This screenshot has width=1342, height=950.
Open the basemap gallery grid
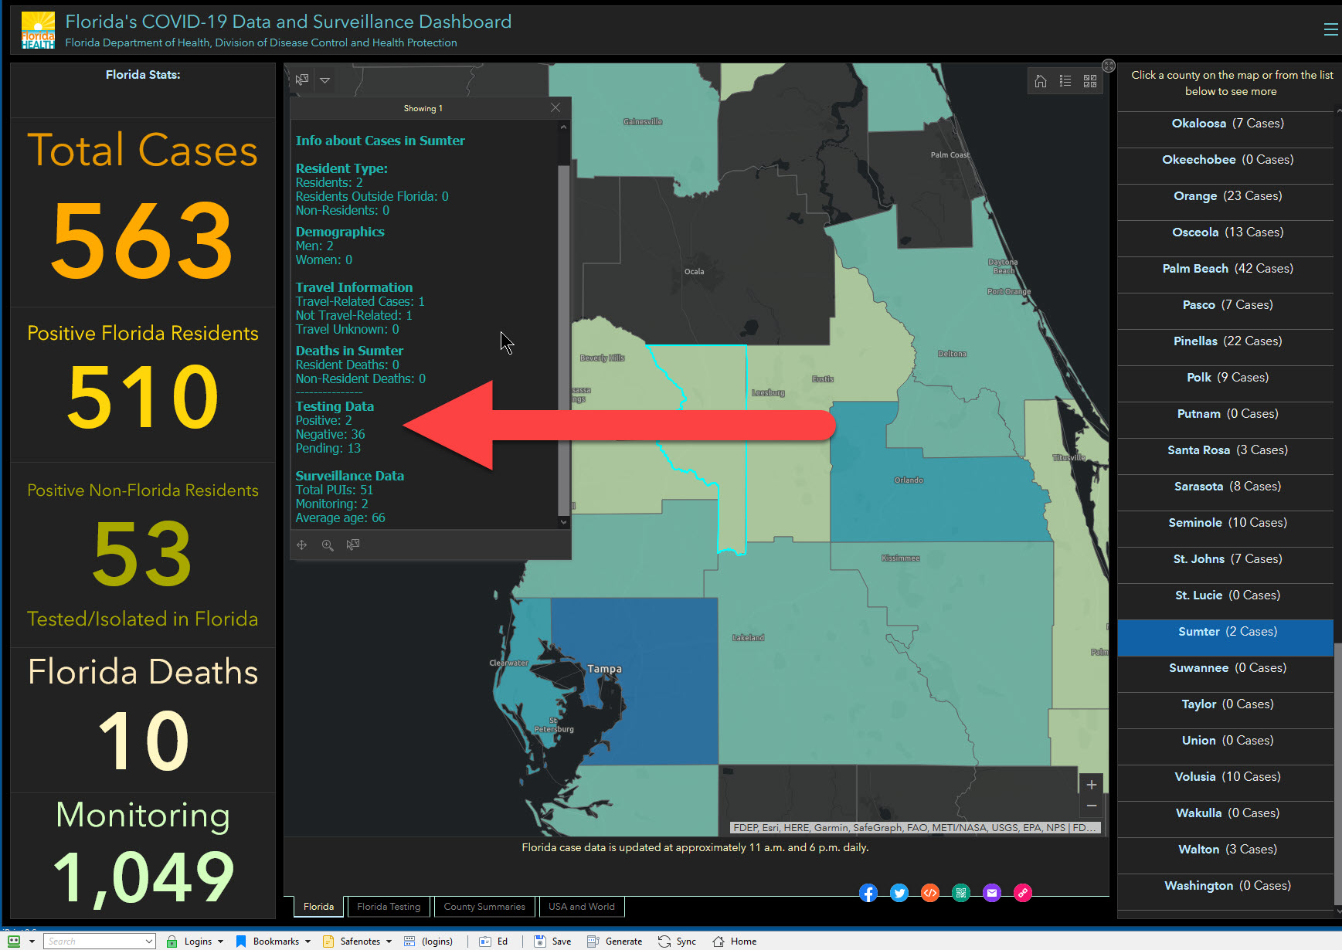pyautogui.click(x=1090, y=81)
